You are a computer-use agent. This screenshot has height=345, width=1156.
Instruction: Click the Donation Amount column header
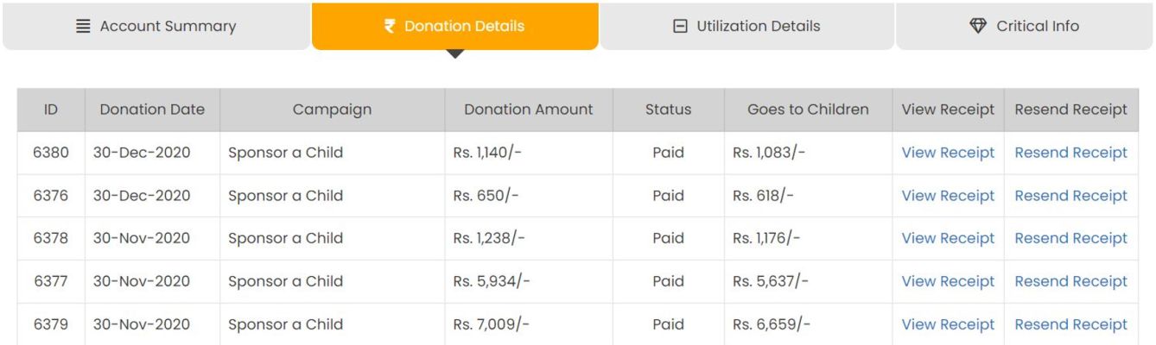tap(529, 110)
